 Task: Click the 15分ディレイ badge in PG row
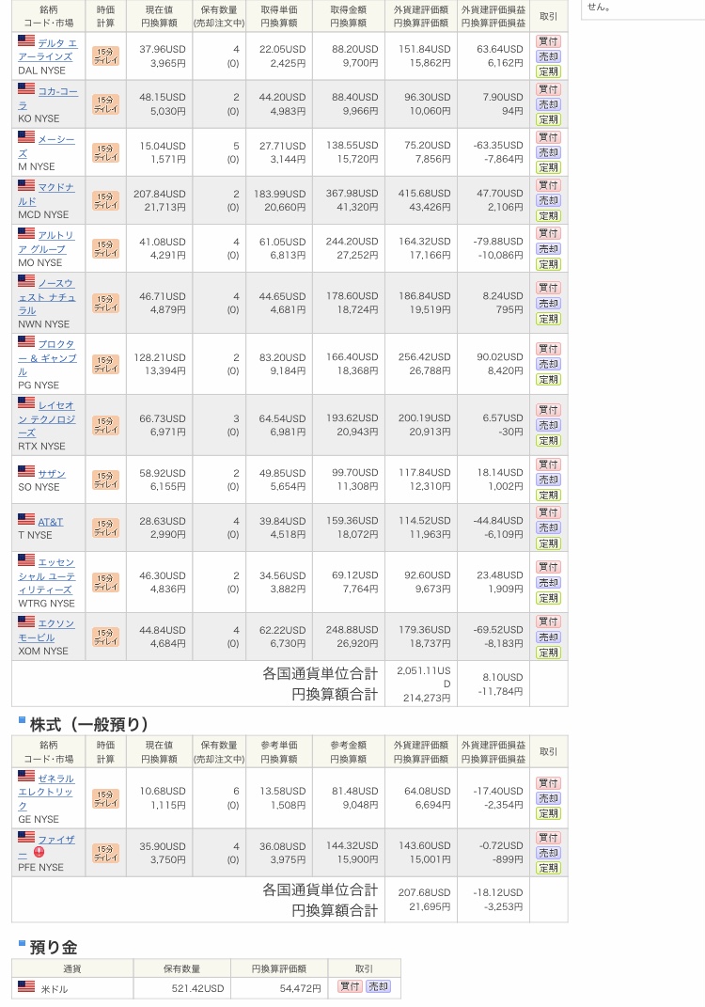pyautogui.click(x=106, y=364)
